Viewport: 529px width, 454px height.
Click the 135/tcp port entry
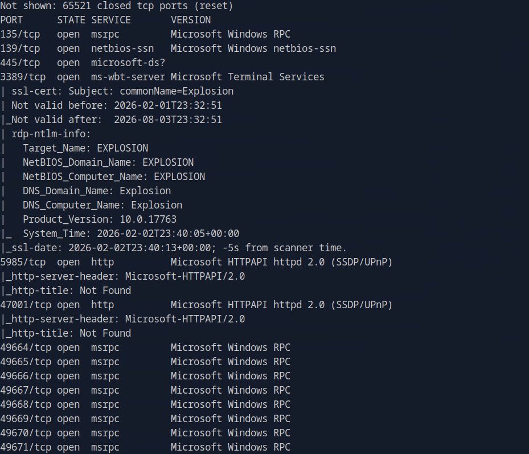(20, 34)
